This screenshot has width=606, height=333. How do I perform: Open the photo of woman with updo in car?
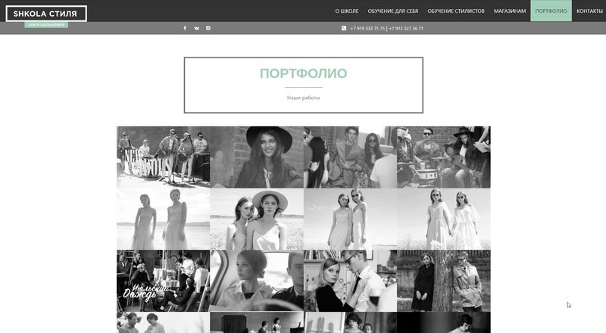point(257,281)
